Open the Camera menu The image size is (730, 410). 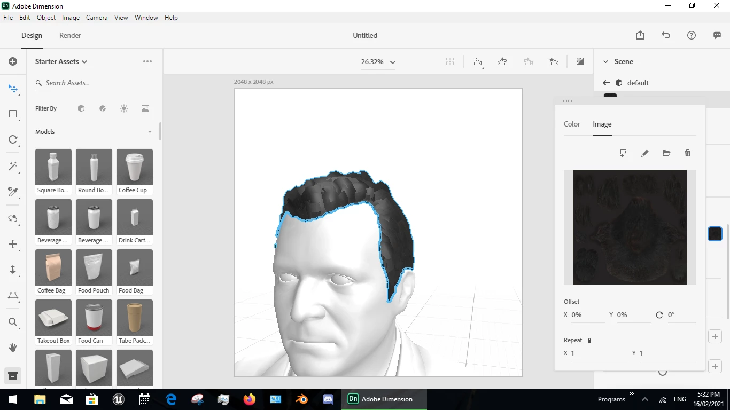tap(97, 18)
